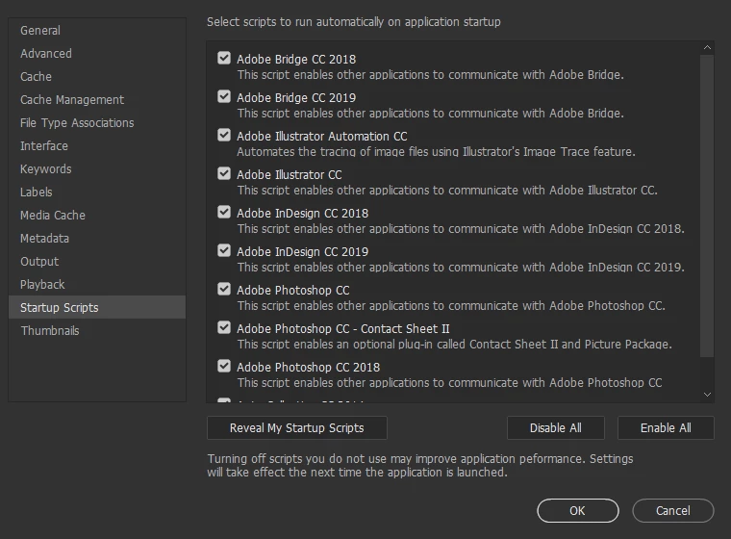Image resolution: width=731 pixels, height=539 pixels.
Task: Select the 'Adobe Photoshop CC' script name
Action: 293,291
